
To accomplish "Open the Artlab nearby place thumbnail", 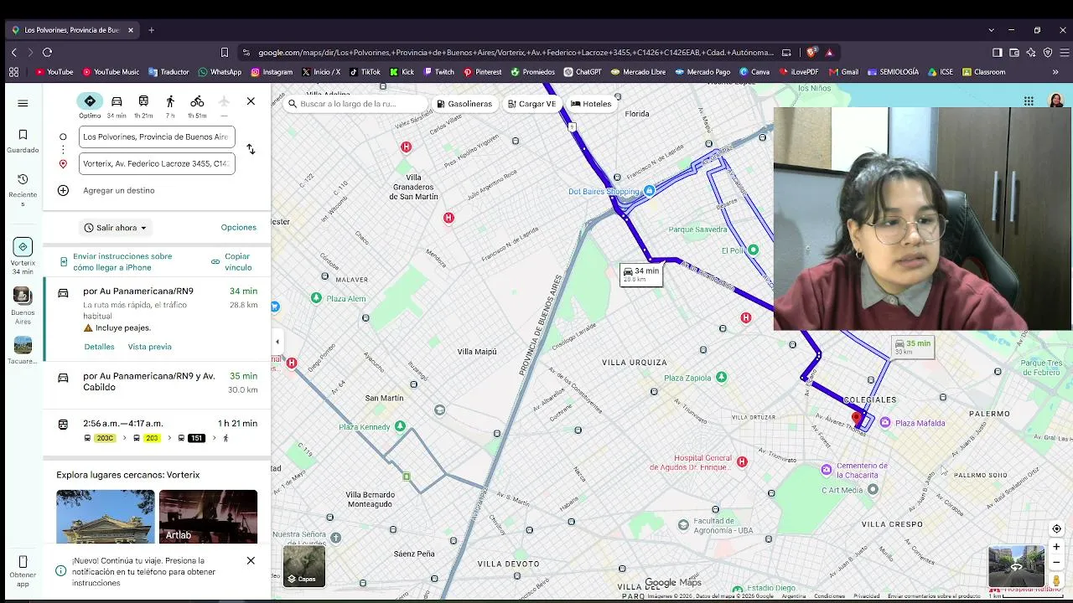I will pos(208,517).
